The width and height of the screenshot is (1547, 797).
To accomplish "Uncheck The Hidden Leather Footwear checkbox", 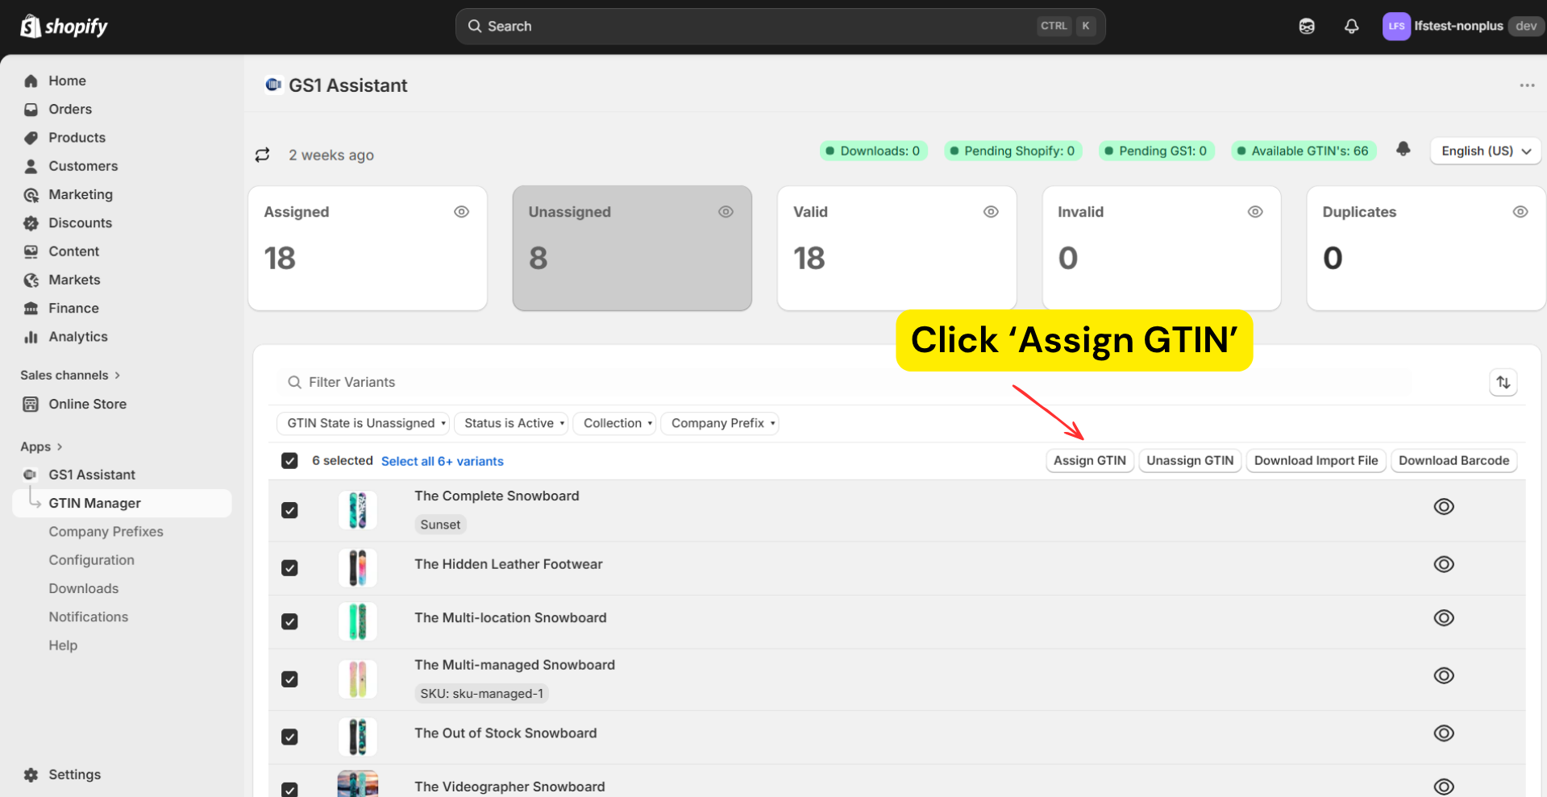I will (289, 568).
